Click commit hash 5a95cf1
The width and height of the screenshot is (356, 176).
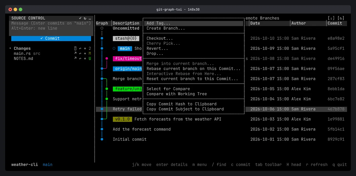click(336, 49)
